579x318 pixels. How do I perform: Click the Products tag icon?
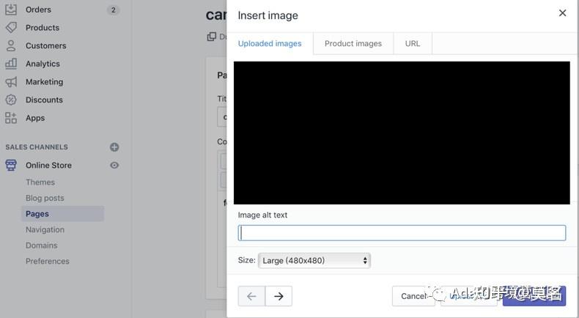point(11,28)
